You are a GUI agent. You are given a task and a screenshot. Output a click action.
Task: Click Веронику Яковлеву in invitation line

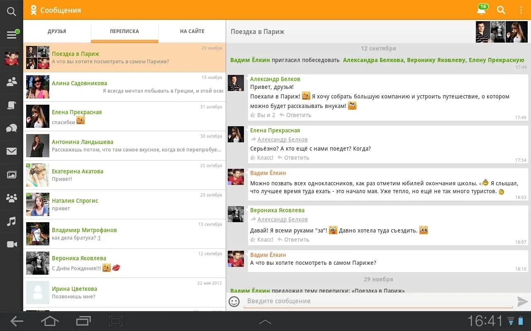tap(436, 60)
